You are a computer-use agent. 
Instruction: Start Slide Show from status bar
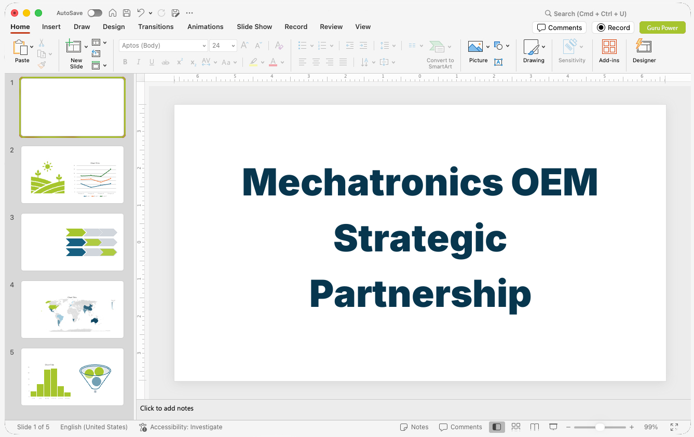[x=553, y=427]
